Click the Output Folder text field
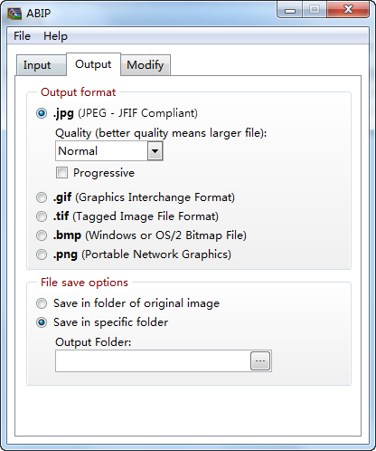Screen dimensions: 376x451 (153, 360)
